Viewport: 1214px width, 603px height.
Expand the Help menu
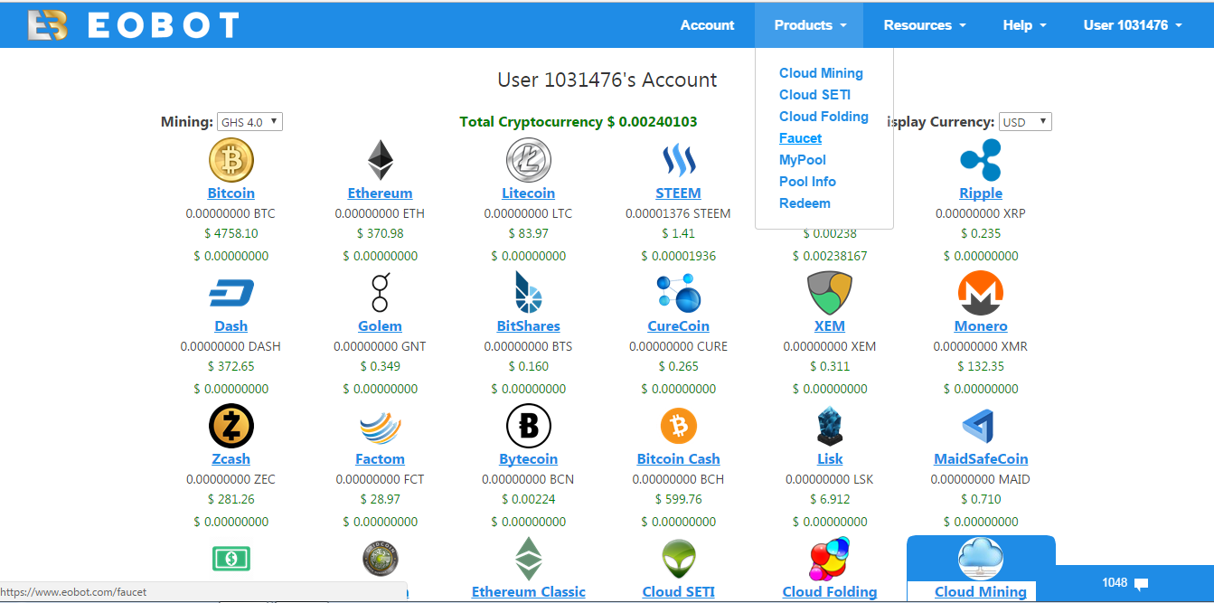[x=1024, y=25]
